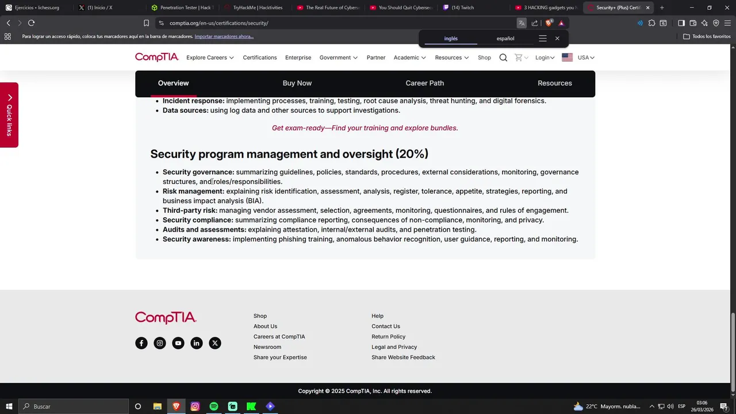Image resolution: width=736 pixels, height=414 pixels.
Task: Click the Windows Buscar search box
Action: 74,407
